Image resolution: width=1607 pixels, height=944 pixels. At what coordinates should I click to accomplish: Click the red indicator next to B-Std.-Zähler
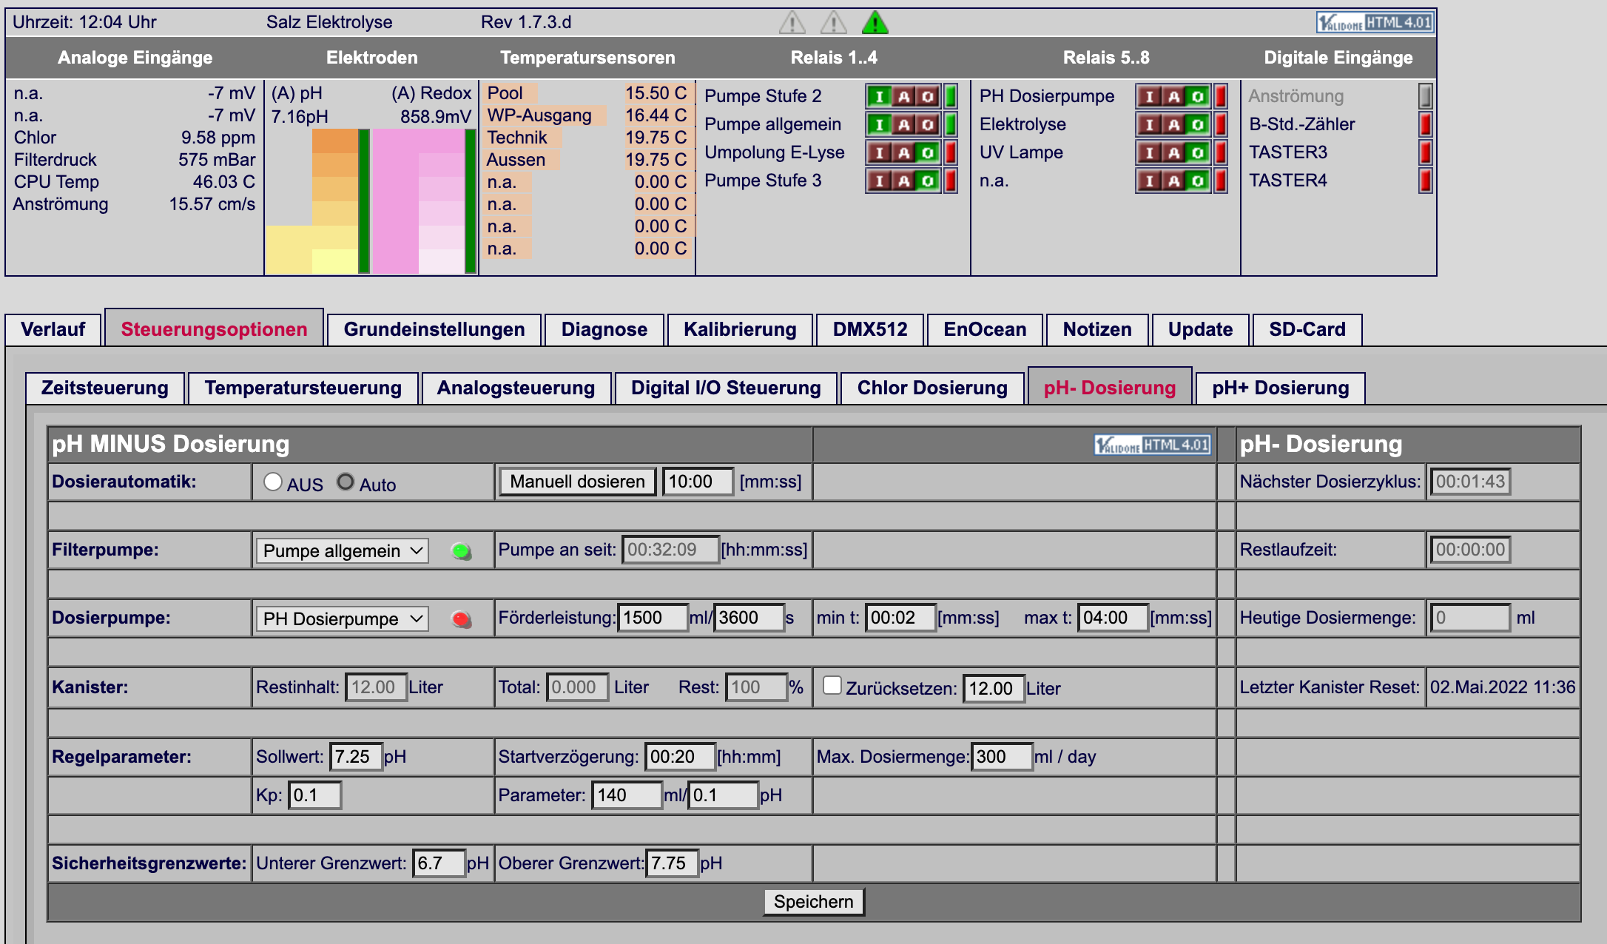pos(1425,124)
